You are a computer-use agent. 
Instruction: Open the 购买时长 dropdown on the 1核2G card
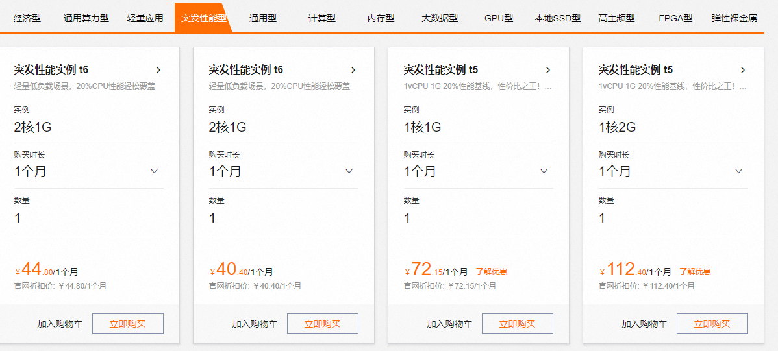click(x=738, y=171)
